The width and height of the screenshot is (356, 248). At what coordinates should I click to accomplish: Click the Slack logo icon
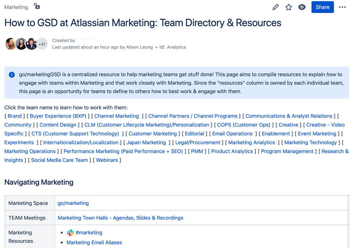coord(71,233)
